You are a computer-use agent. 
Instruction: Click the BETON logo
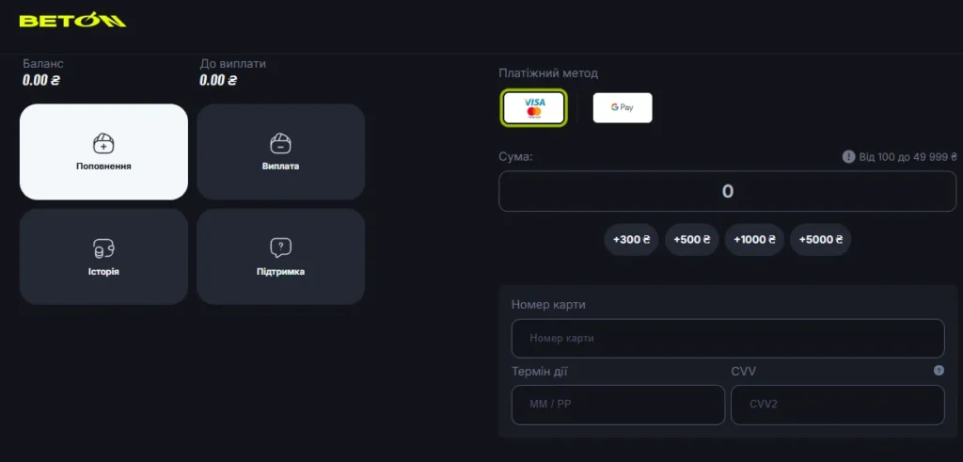[x=72, y=21]
